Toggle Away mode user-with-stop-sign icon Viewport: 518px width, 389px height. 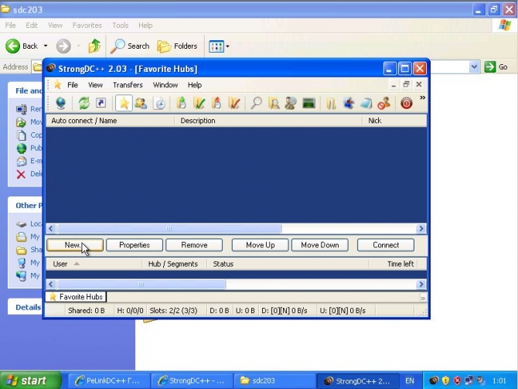pos(384,104)
